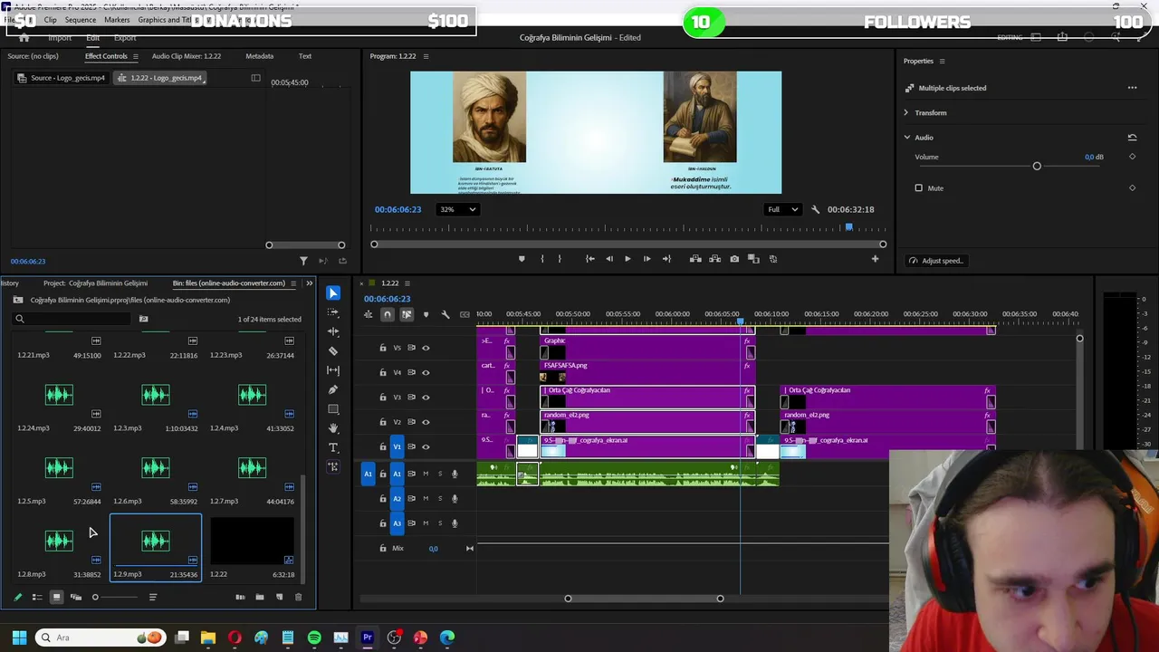Image resolution: width=1159 pixels, height=652 pixels.
Task: Open the Effect Controls panel menu
Action: pyautogui.click(x=135, y=56)
